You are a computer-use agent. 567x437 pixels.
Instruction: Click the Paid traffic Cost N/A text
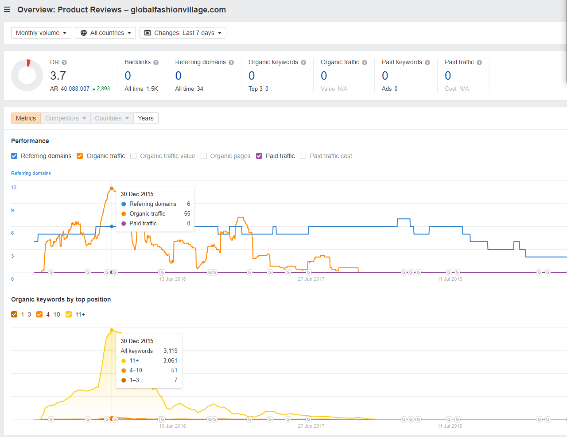pos(457,89)
